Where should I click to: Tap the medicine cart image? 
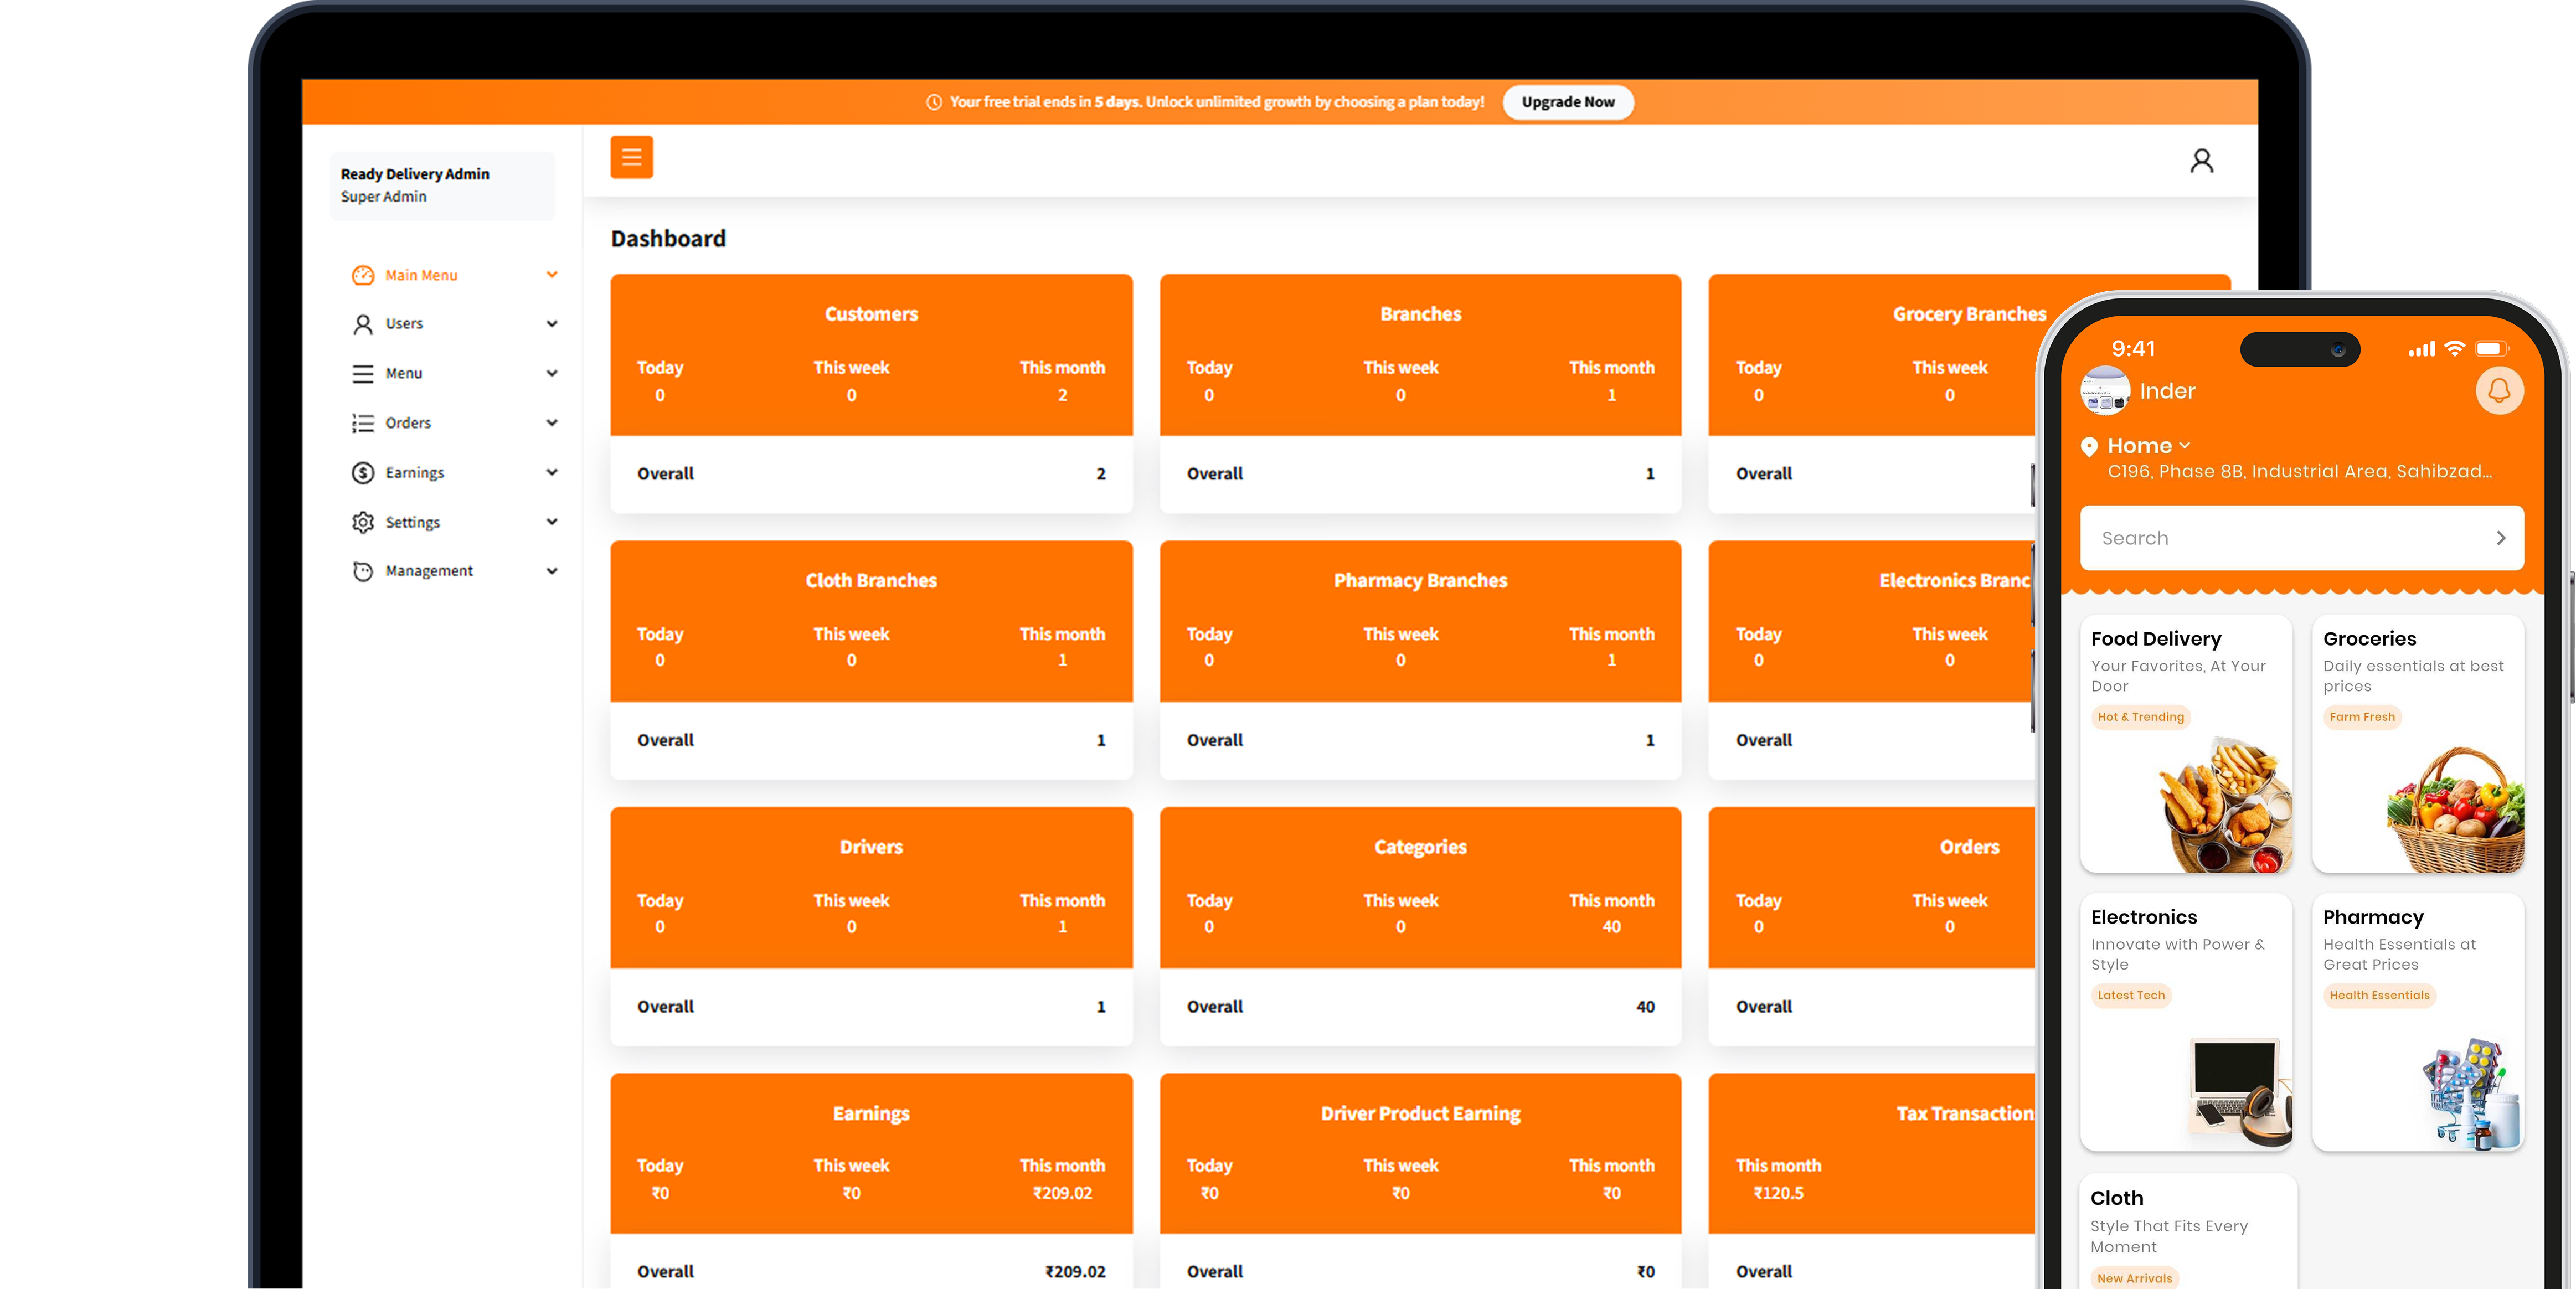coord(2471,1094)
